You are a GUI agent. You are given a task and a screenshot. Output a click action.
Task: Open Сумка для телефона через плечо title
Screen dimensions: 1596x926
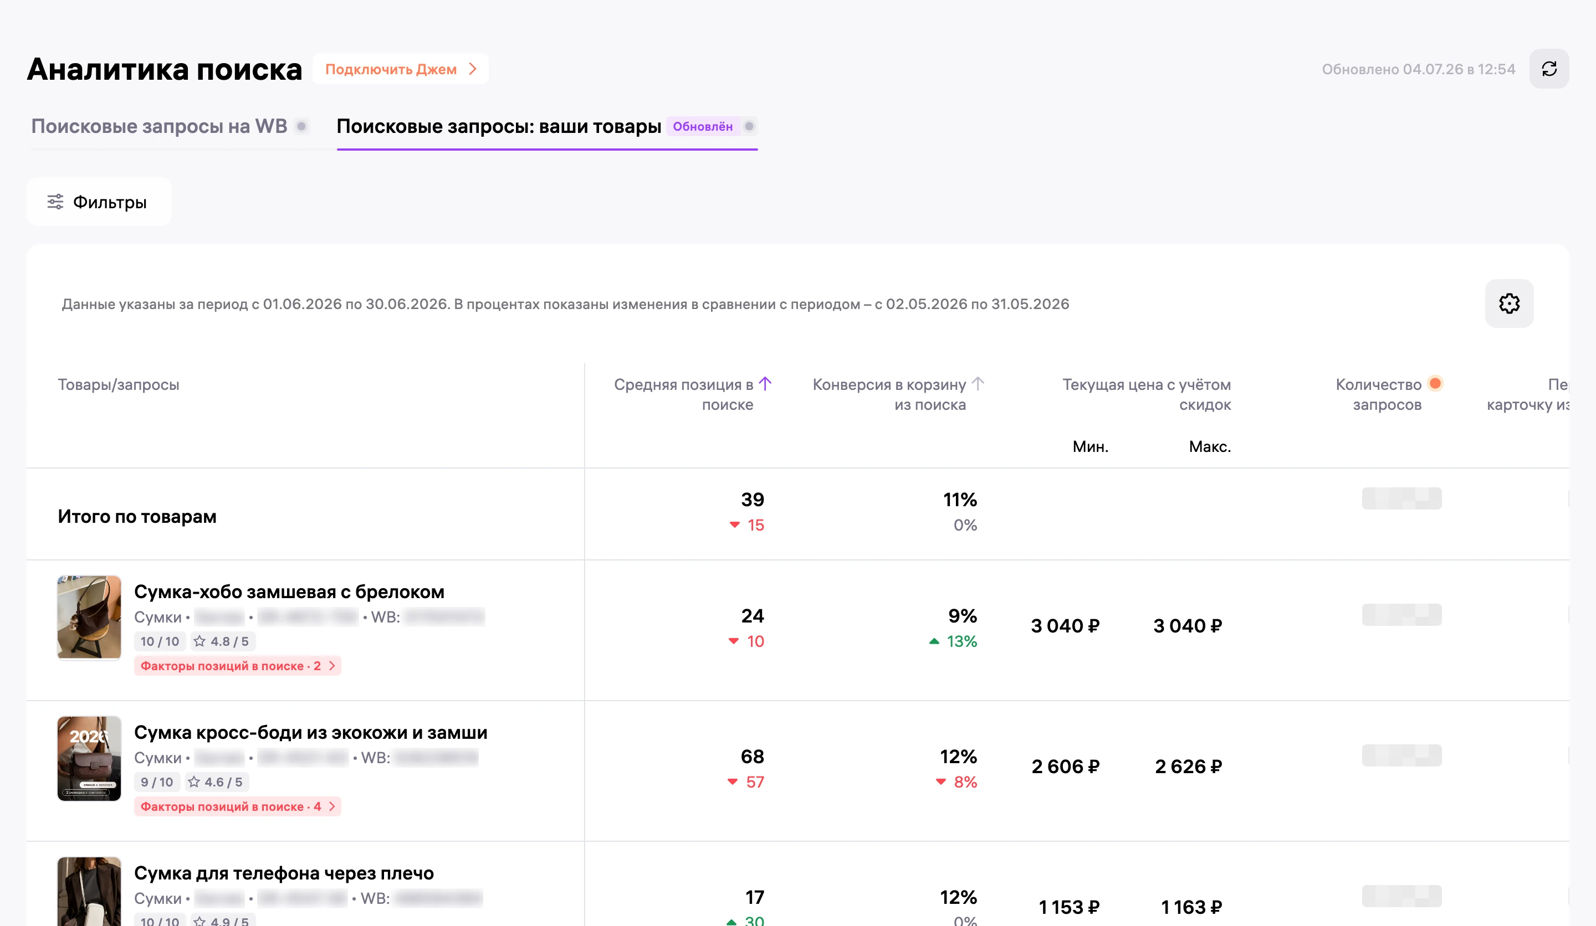284,873
